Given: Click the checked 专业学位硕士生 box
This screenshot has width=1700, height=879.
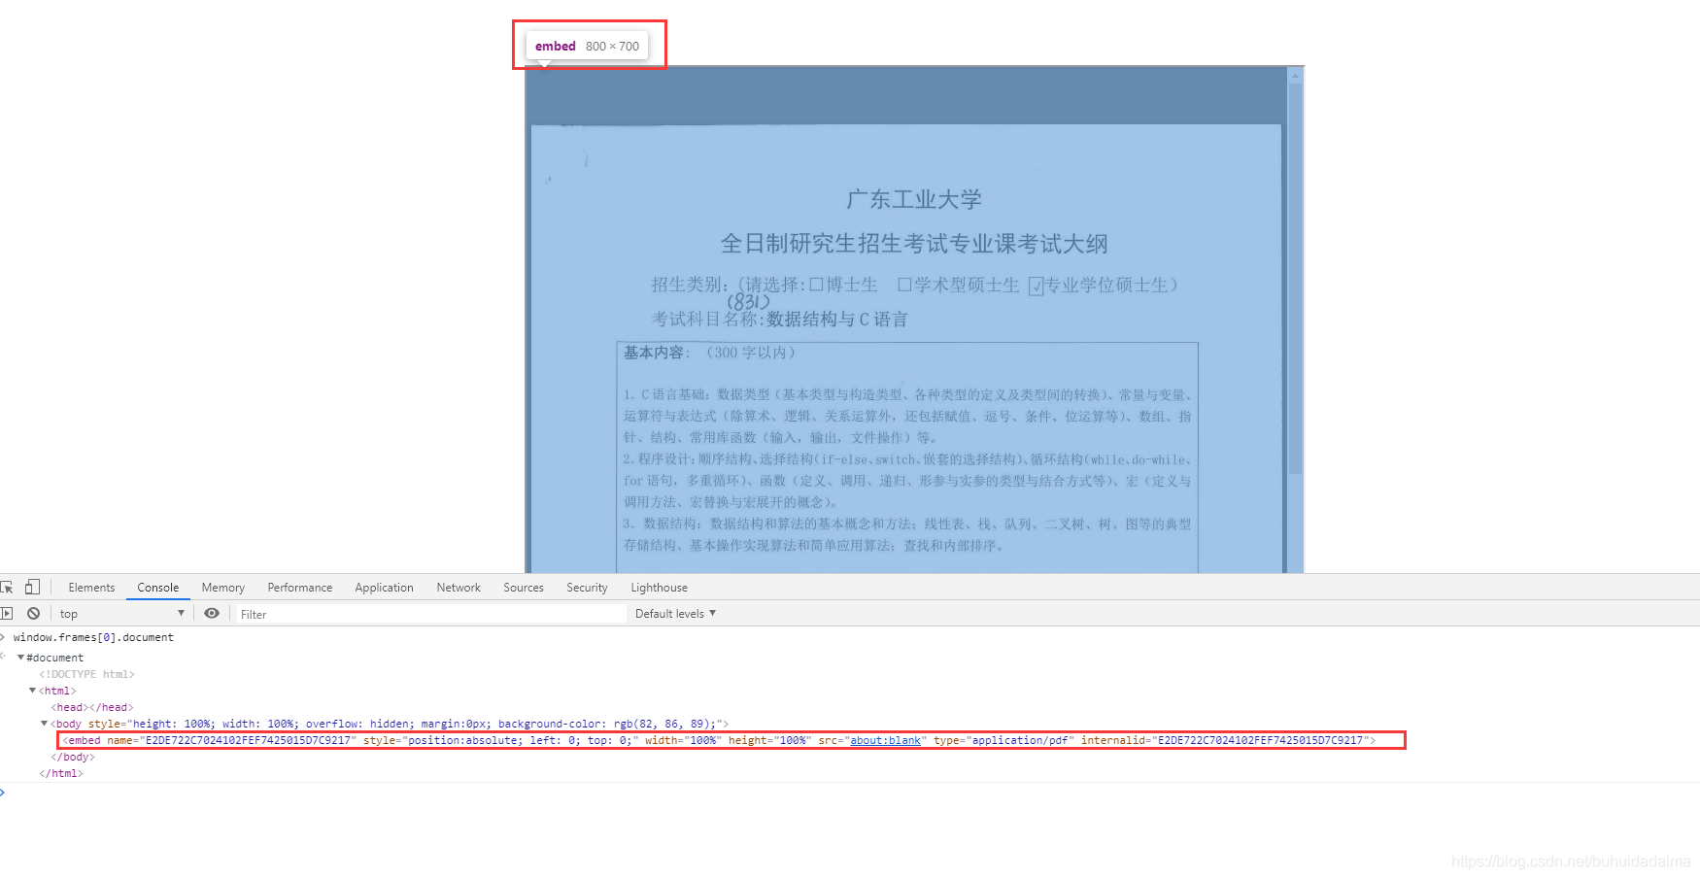Looking at the screenshot, I should coord(1036,286).
